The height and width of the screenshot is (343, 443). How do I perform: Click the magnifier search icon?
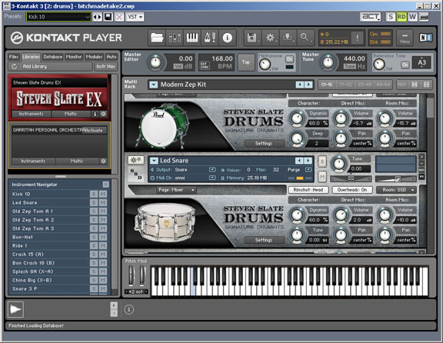pos(305,38)
